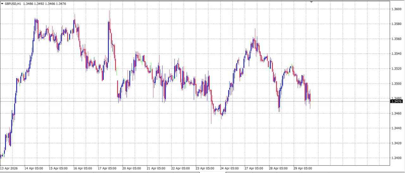Click the OHLC values 1.3486 1.3492 1.3466 1.3476

pos(45,4)
